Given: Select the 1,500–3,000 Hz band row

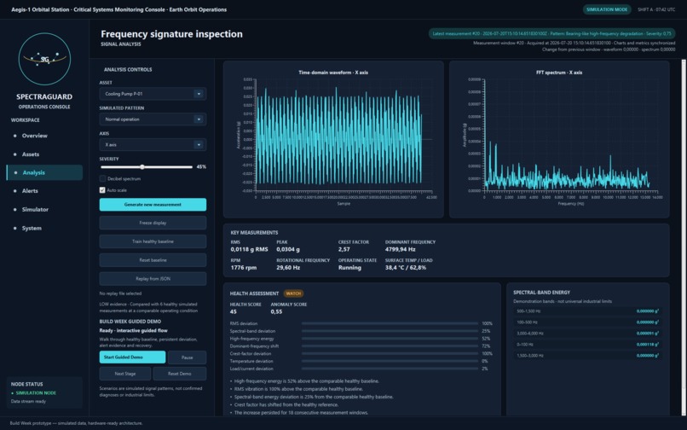Looking at the screenshot, I should pos(587,356).
